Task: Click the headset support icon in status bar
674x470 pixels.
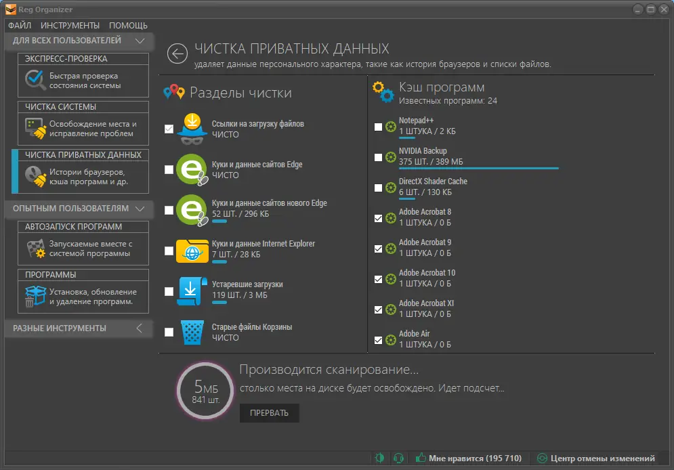Action: pos(398,458)
